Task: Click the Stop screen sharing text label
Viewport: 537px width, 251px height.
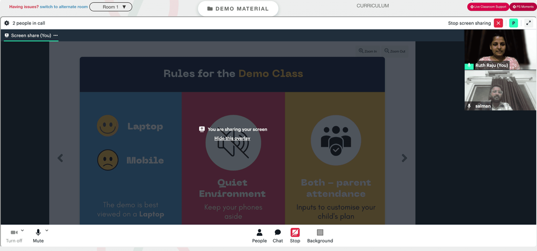Action: click(x=469, y=23)
